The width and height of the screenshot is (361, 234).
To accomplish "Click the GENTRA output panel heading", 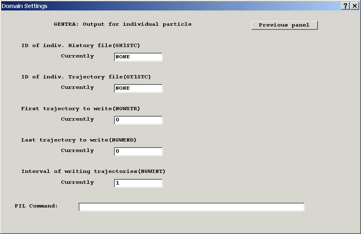I will 122,24.
